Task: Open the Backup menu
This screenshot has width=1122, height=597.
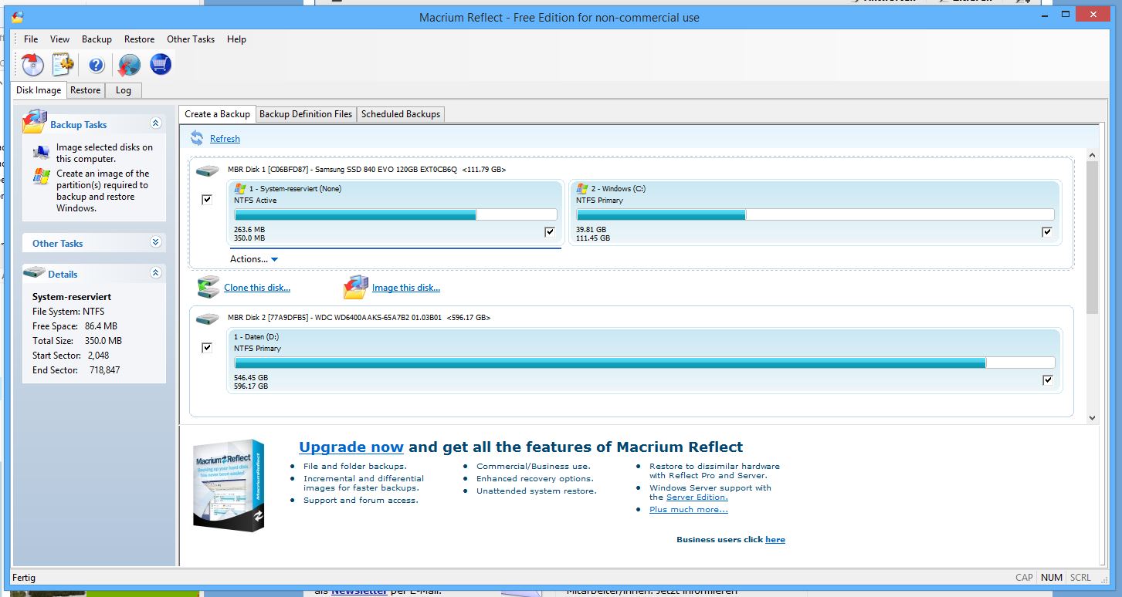Action: tap(97, 39)
